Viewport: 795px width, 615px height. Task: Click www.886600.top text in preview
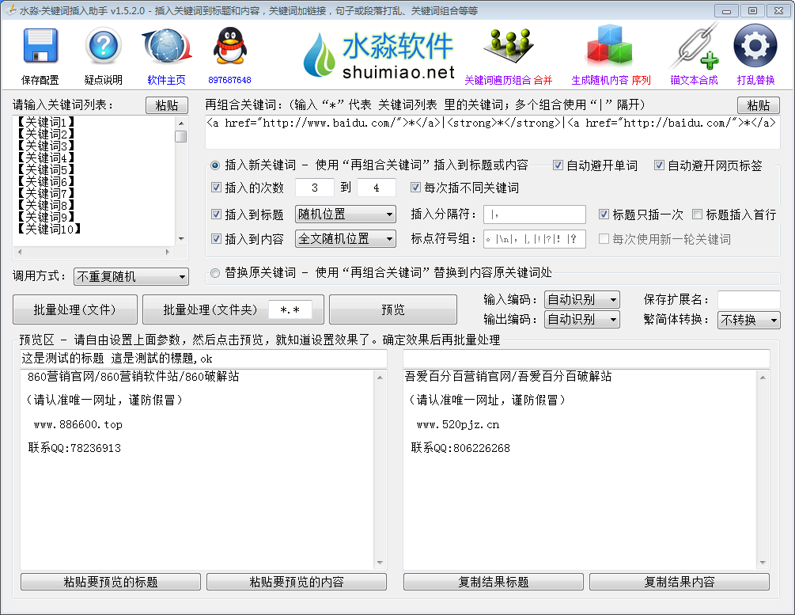(x=78, y=425)
